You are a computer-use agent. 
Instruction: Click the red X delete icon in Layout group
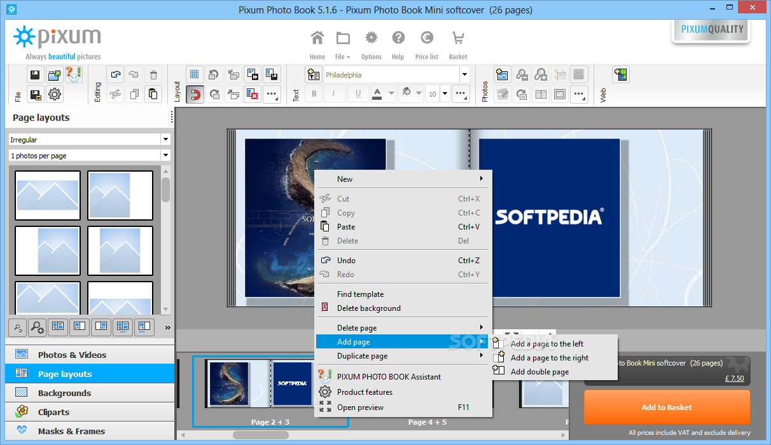pos(253,94)
